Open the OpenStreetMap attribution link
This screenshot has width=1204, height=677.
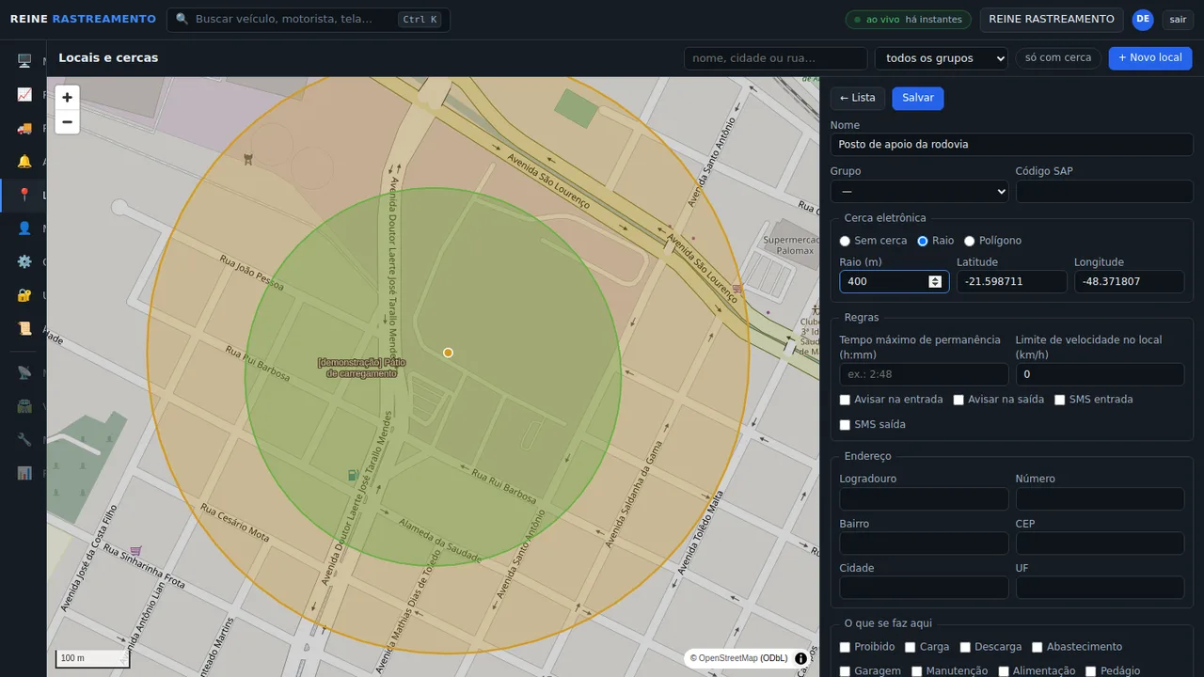pyautogui.click(x=728, y=658)
